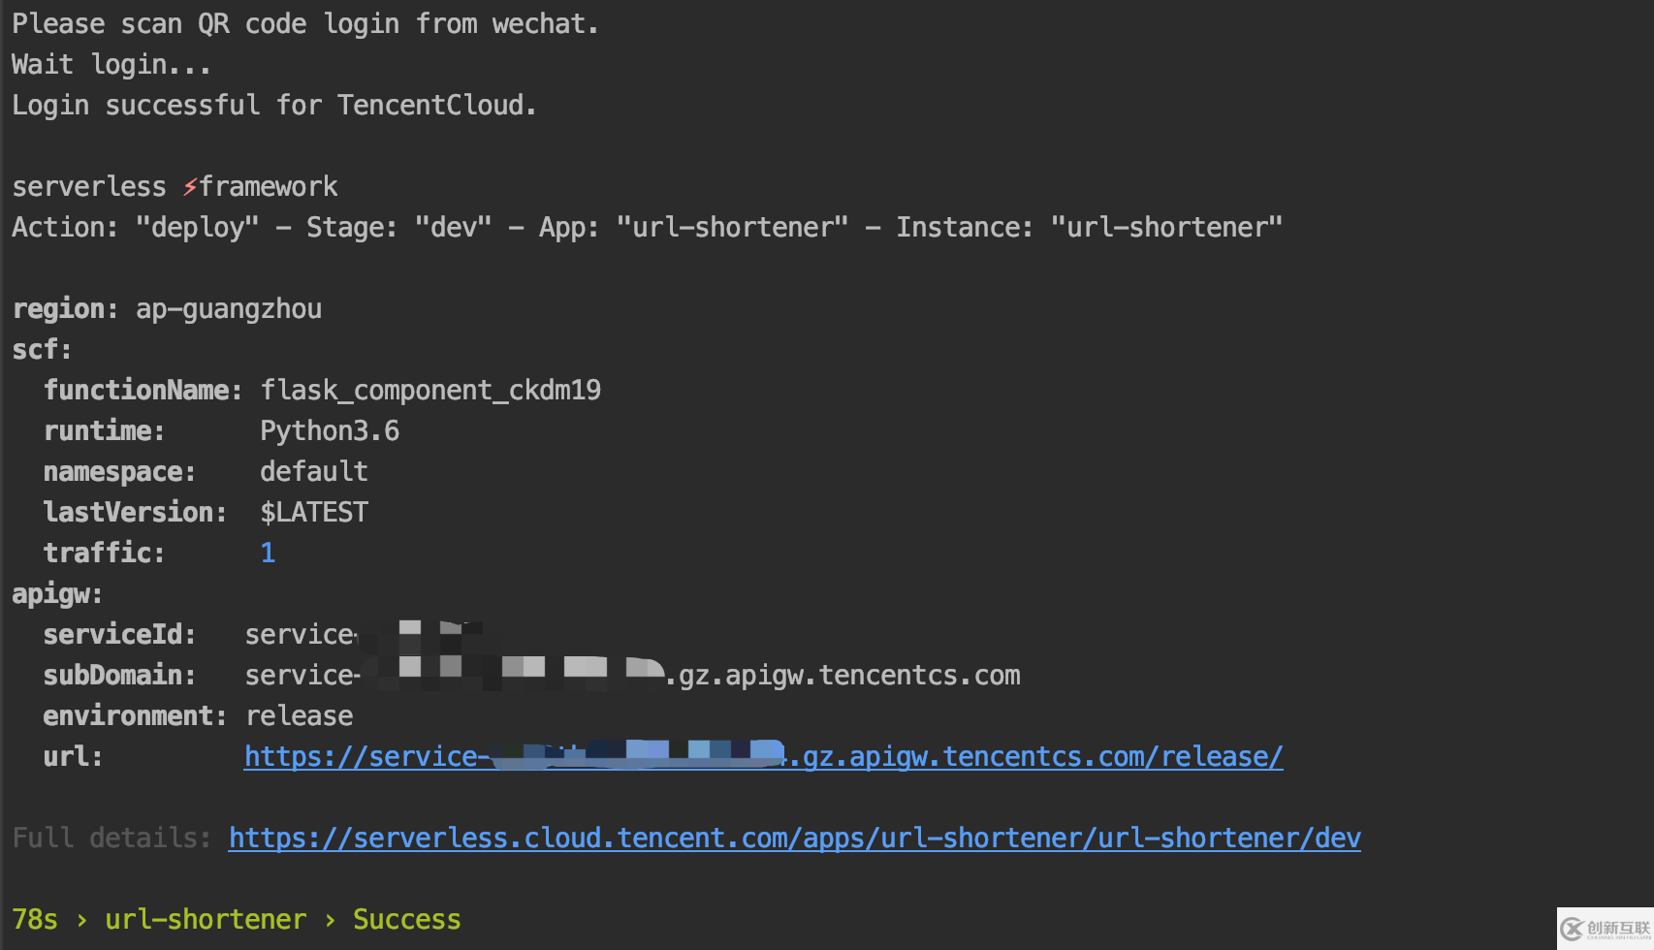Click the "Wait login..." line
This screenshot has height=950, width=1654.
point(111,64)
